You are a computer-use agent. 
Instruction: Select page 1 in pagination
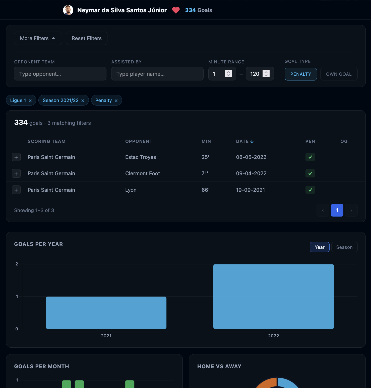337,210
